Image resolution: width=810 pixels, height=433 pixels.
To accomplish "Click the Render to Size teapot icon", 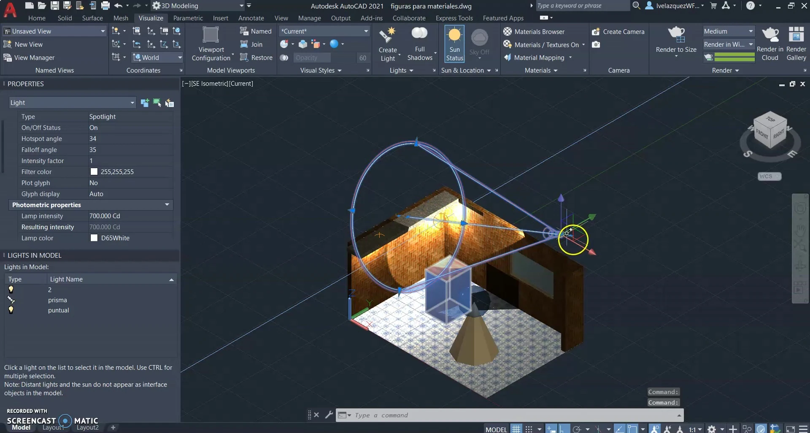I will click(676, 35).
